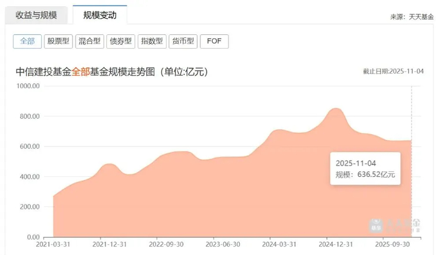Choose the 全部 fund type filter

click(x=27, y=41)
